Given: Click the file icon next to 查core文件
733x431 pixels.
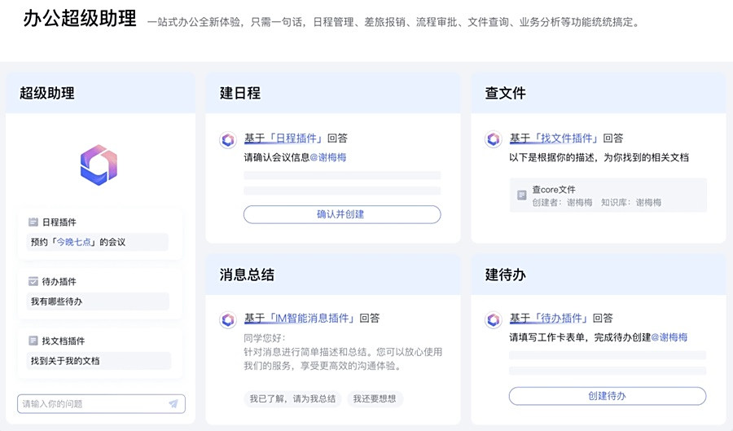Looking at the screenshot, I should pyautogui.click(x=521, y=196).
